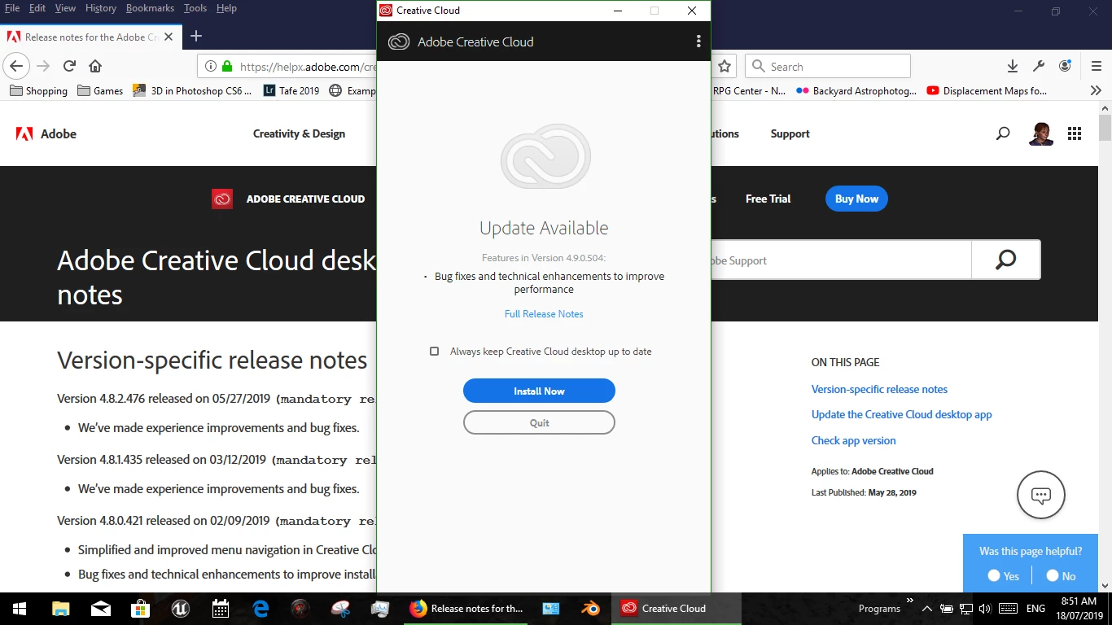Open the Windows Start menu

pos(20,608)
